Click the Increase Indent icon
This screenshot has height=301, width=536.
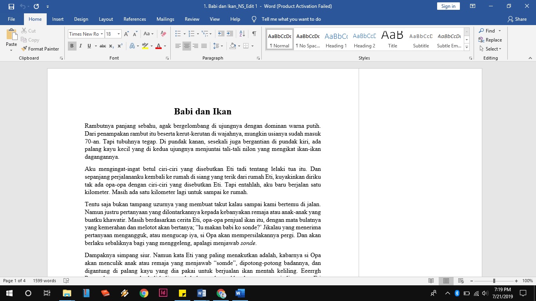(x=230, y=34)
